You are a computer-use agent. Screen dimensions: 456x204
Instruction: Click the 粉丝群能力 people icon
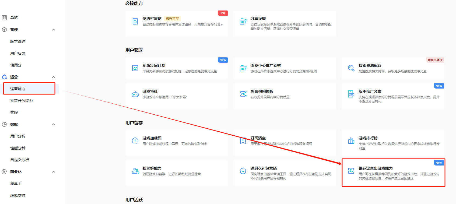(135, 171)
